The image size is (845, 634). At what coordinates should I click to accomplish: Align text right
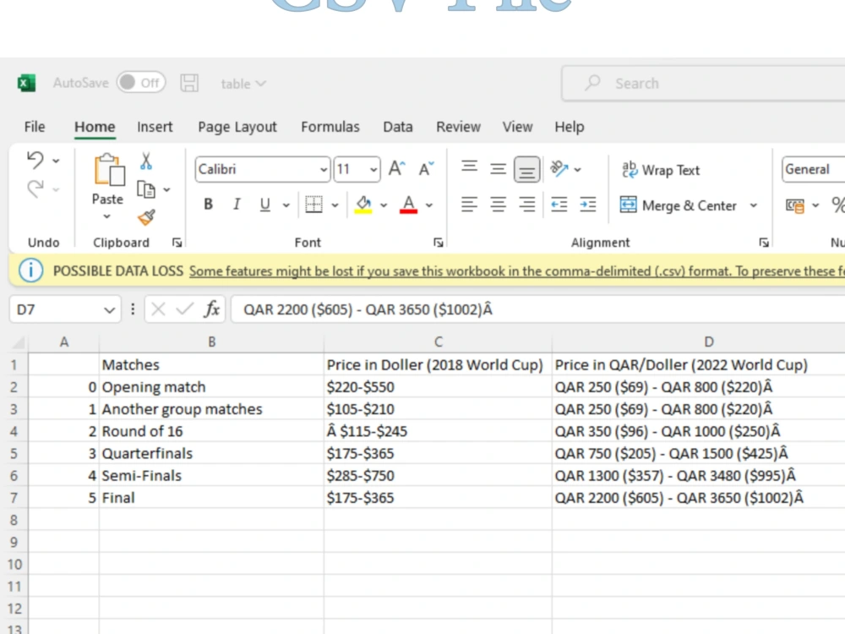click(526, 205)
